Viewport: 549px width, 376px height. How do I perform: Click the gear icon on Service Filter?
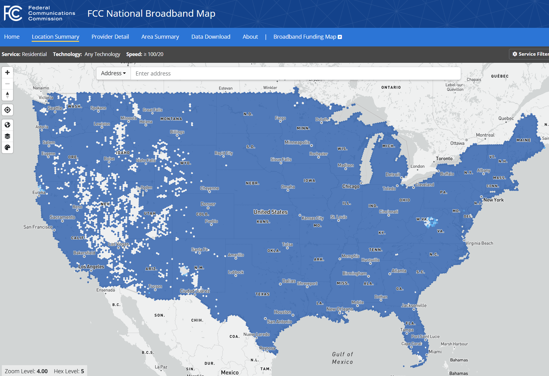515,54
